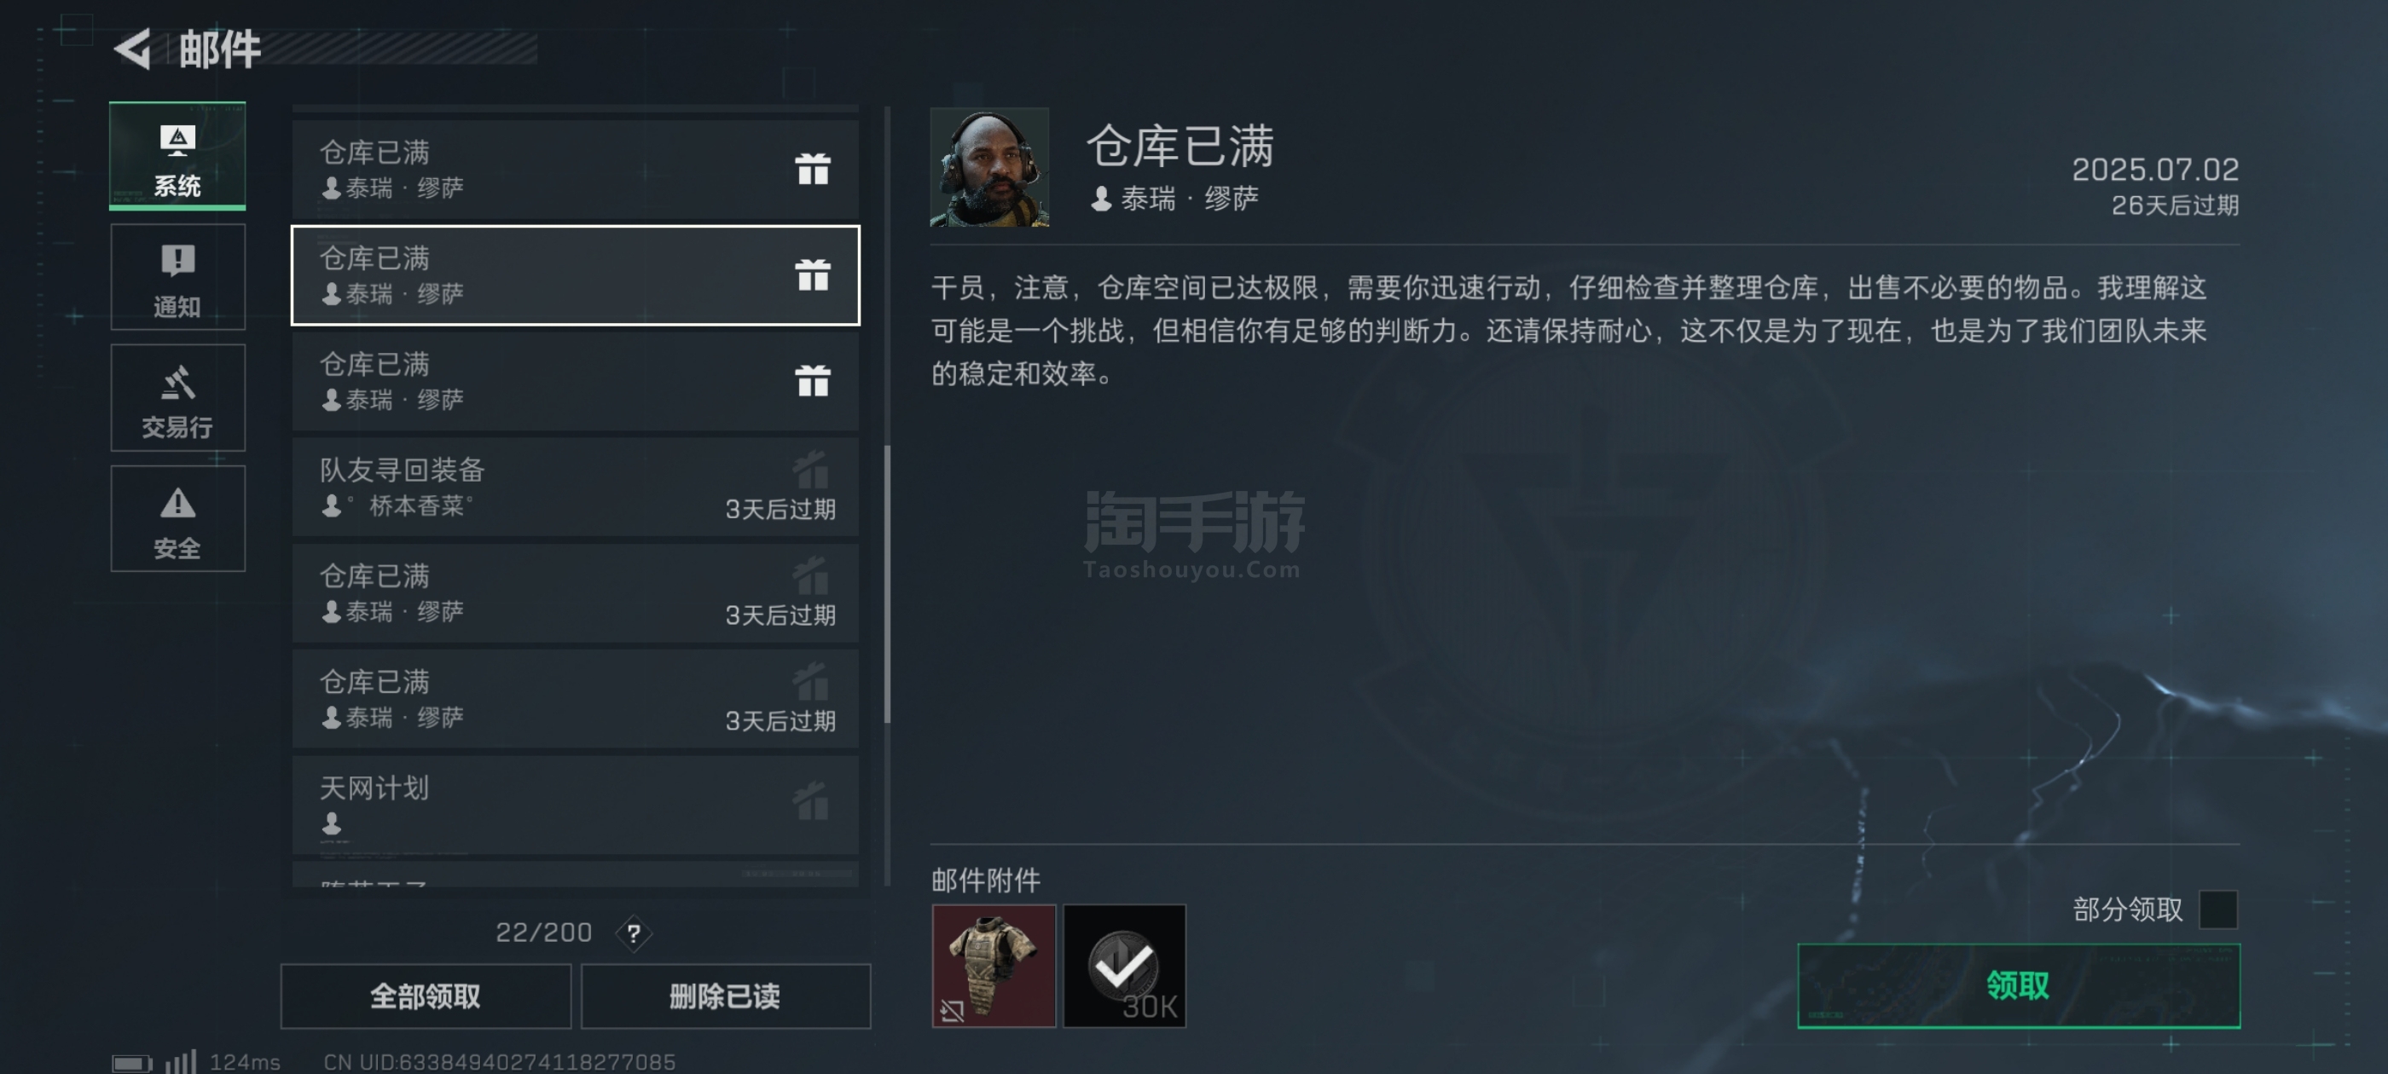2388x1074 pixels.
Task: Click opened gift icon on 队友寻回装备 mail
Action: click(811, 470)
